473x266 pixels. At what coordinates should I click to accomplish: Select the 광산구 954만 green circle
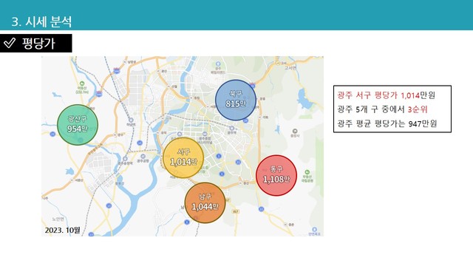[78, 125]
